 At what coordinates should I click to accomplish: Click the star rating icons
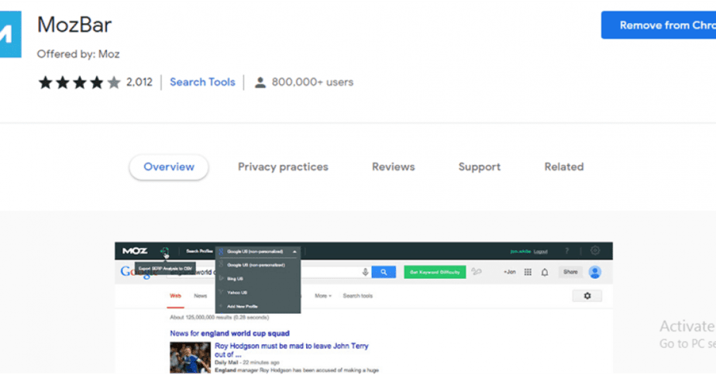tap(79, 83)
